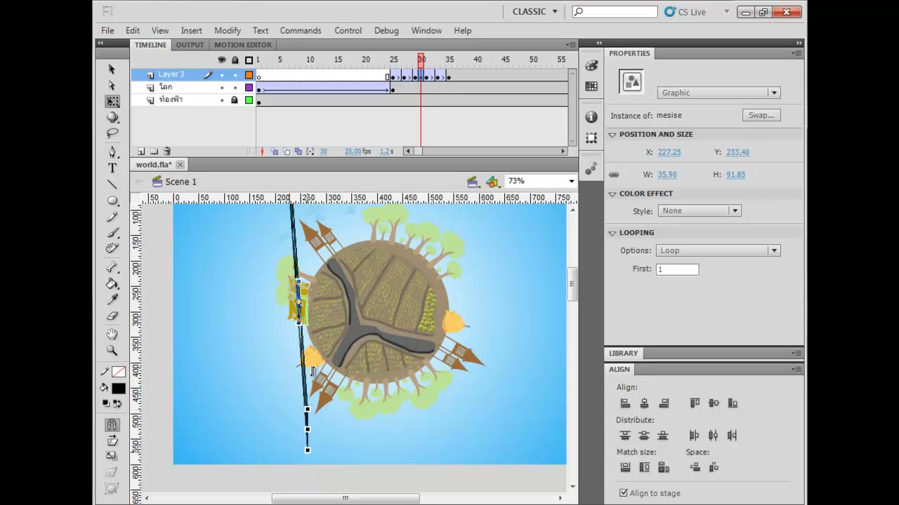Image resolution: width=899 pixels, height=505 pixels.
Task: Toggle show all layers eye icon
Action: 222,60
